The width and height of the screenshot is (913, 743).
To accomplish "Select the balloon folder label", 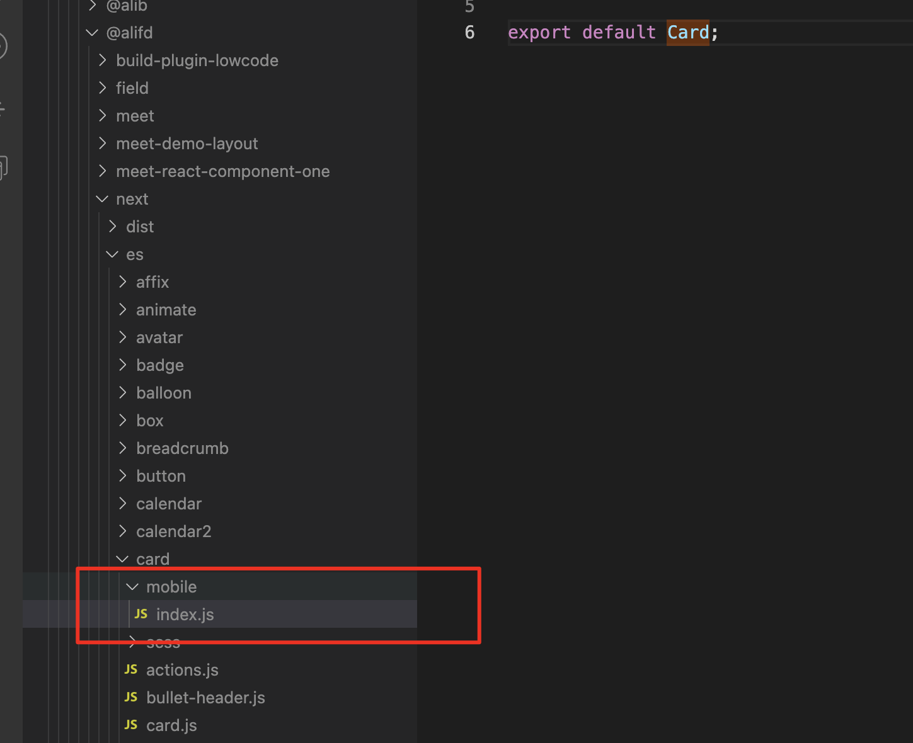I will click(164, 393).
